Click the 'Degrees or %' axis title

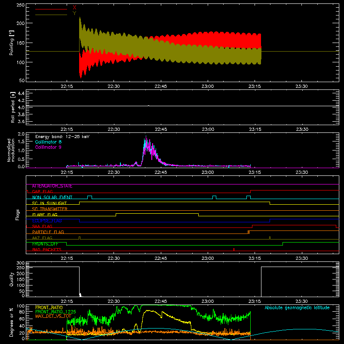tap(11, 322)
